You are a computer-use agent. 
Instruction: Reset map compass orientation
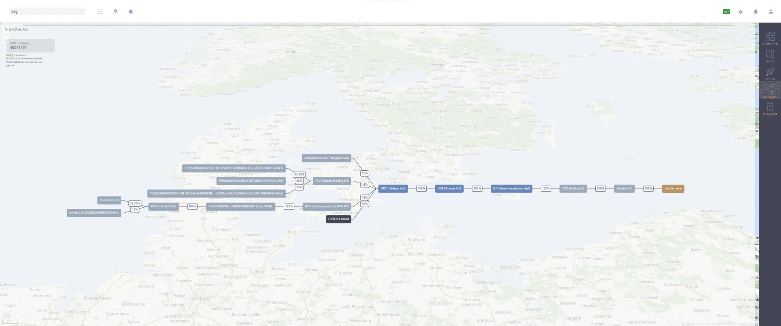click(6, 40)
